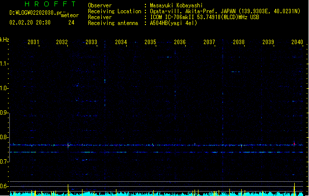Click the 2033 time marker
This screenshot has width=309, height=196.
[91, 42]
